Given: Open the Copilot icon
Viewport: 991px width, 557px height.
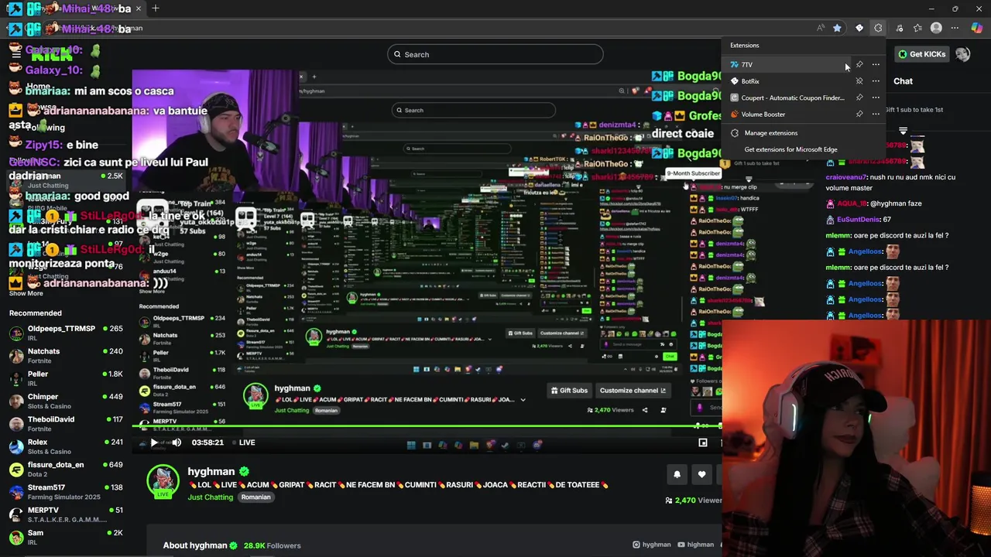Looking at the screenshot, I should [x=976, y=28].
